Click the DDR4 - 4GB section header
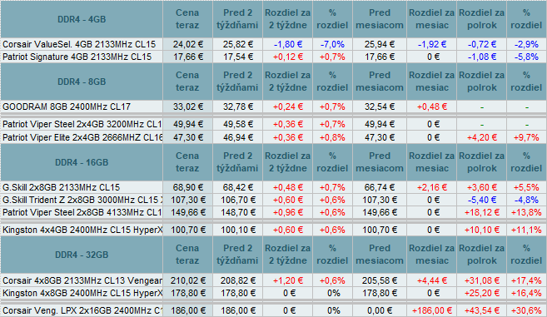The width and height of the screenshot is (547, 317). tap(82, 19)
